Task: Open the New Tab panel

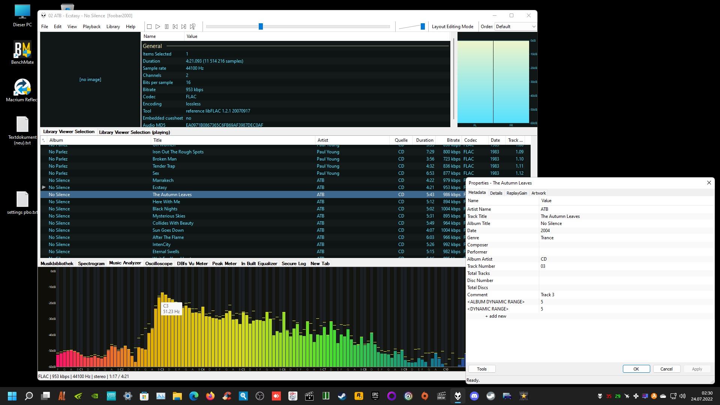Action: 320,264
